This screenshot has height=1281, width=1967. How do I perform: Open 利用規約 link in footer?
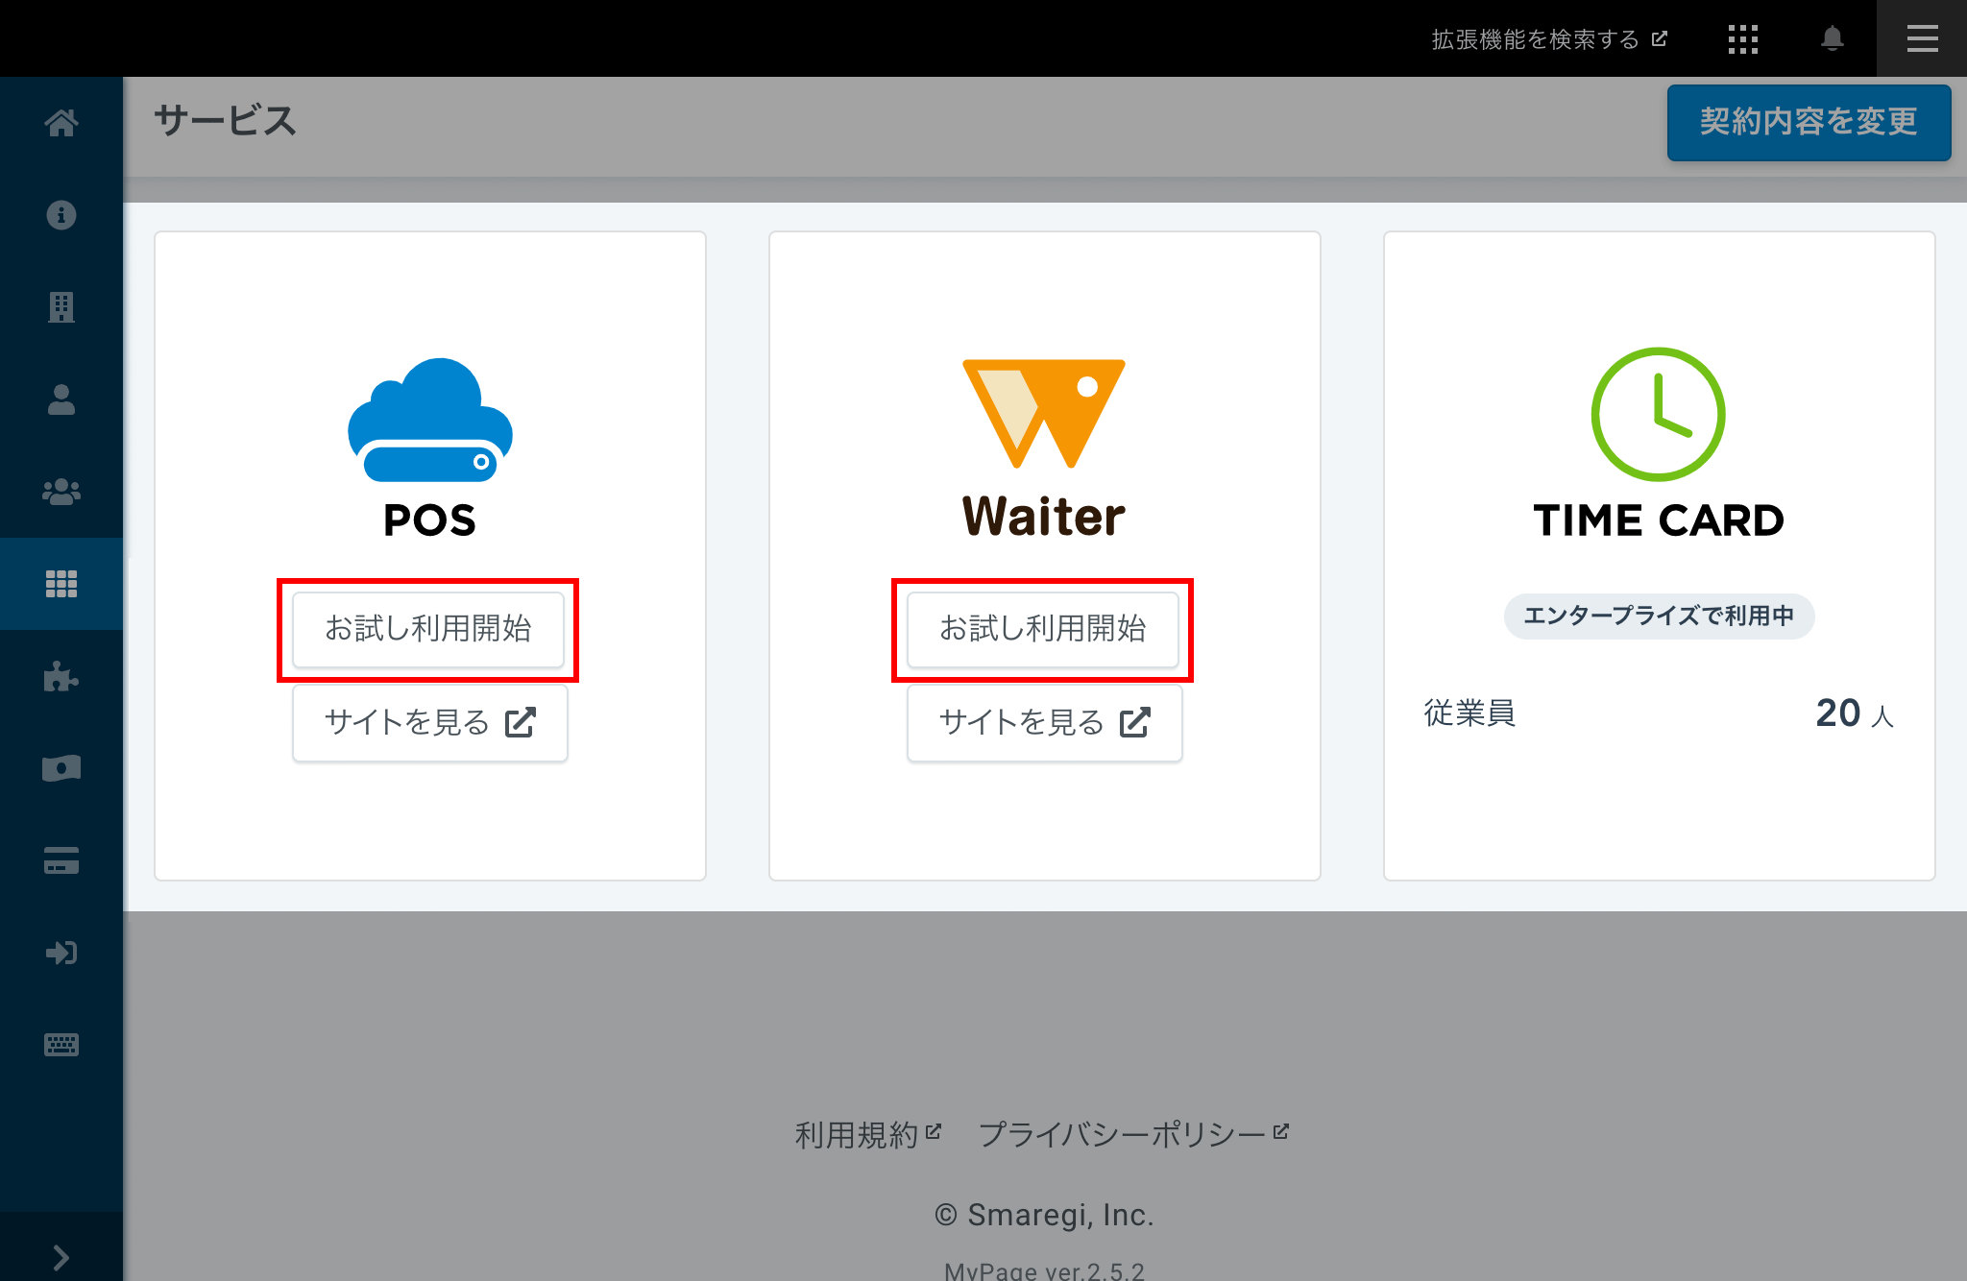pyautogui.click(x=868, y=1135)
